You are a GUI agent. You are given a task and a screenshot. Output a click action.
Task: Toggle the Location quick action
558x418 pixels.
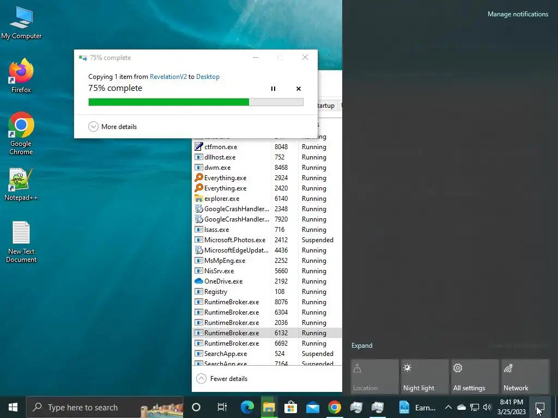[x=374, y=377]
